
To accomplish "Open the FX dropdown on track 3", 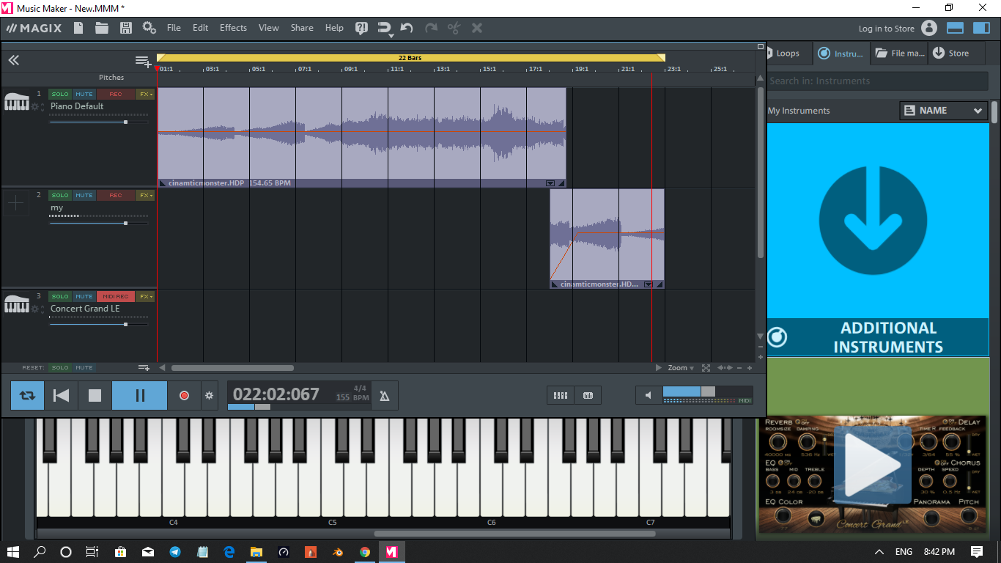I will tap(145, 296).
